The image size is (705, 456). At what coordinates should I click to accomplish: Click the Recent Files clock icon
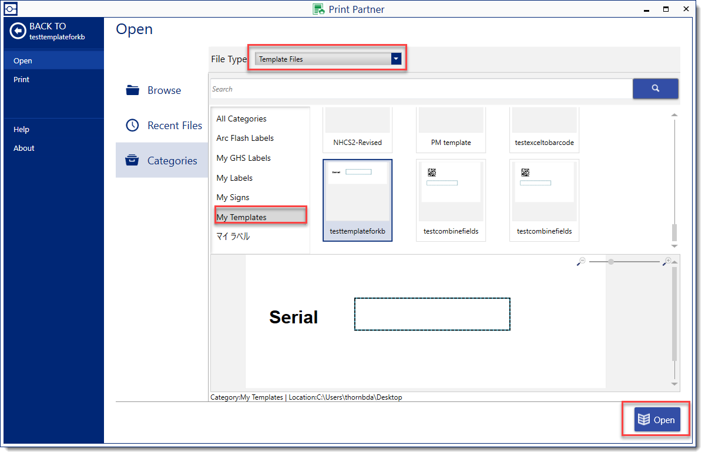133,126
